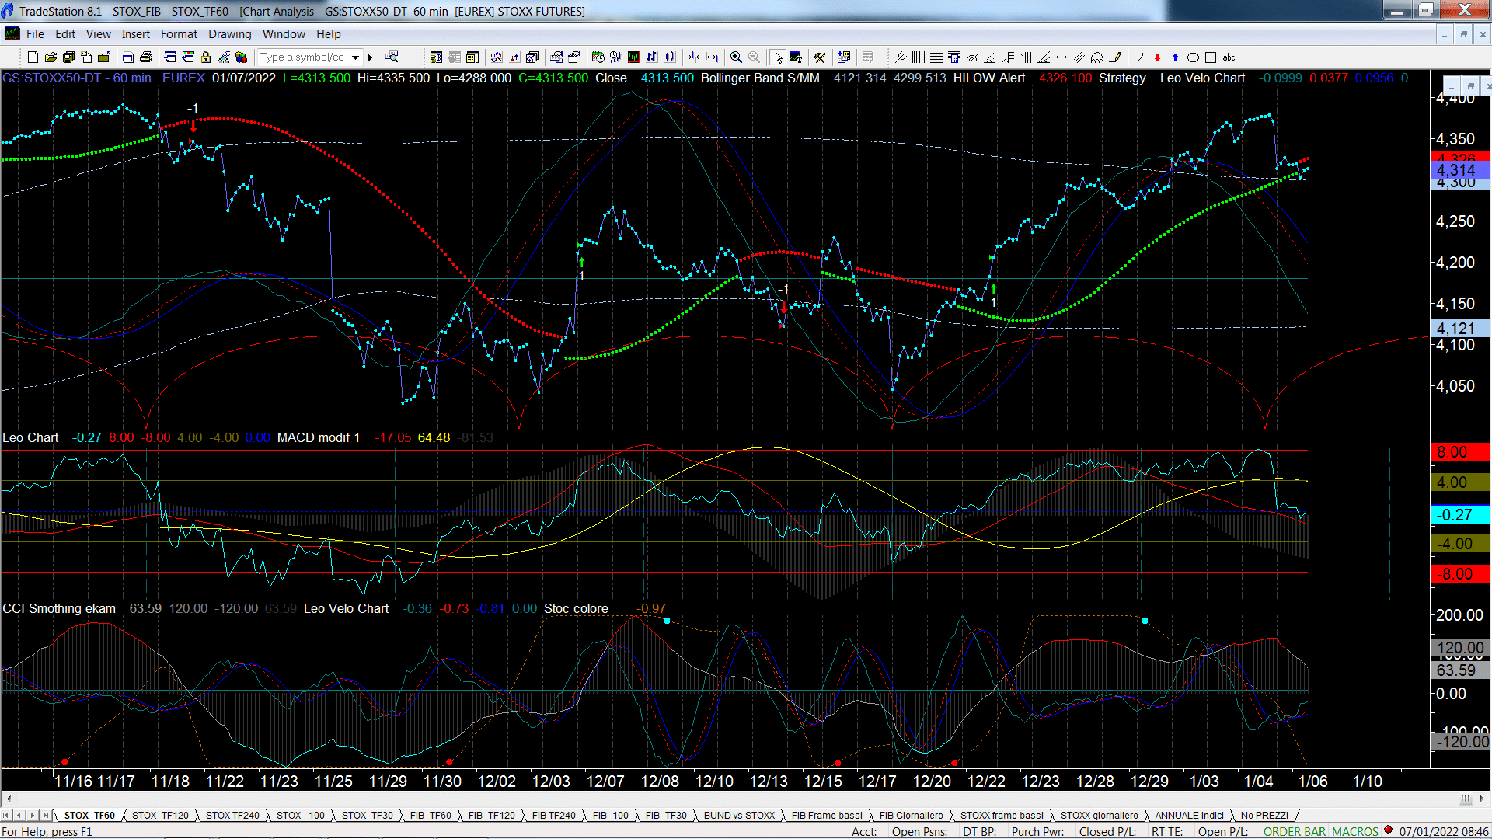Switch to the FIB Giornaliero tab

click(x=911, y=815)
